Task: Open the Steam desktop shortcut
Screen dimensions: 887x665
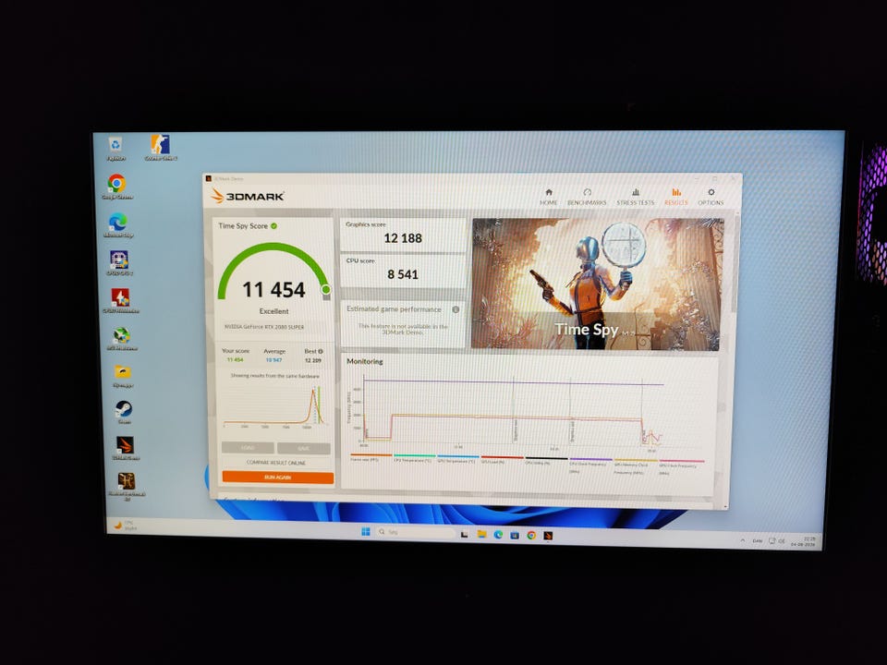Action: pos(124,412)
